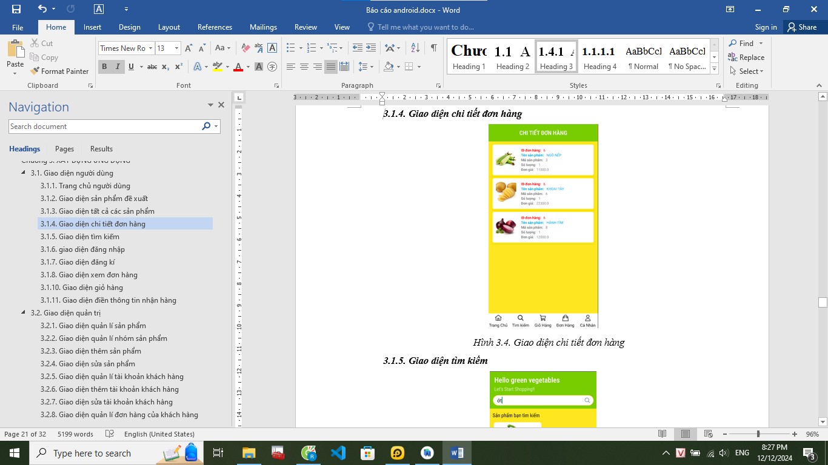
Task: Click the Clear All Formatting icon
Action: [x=245, y=48]
